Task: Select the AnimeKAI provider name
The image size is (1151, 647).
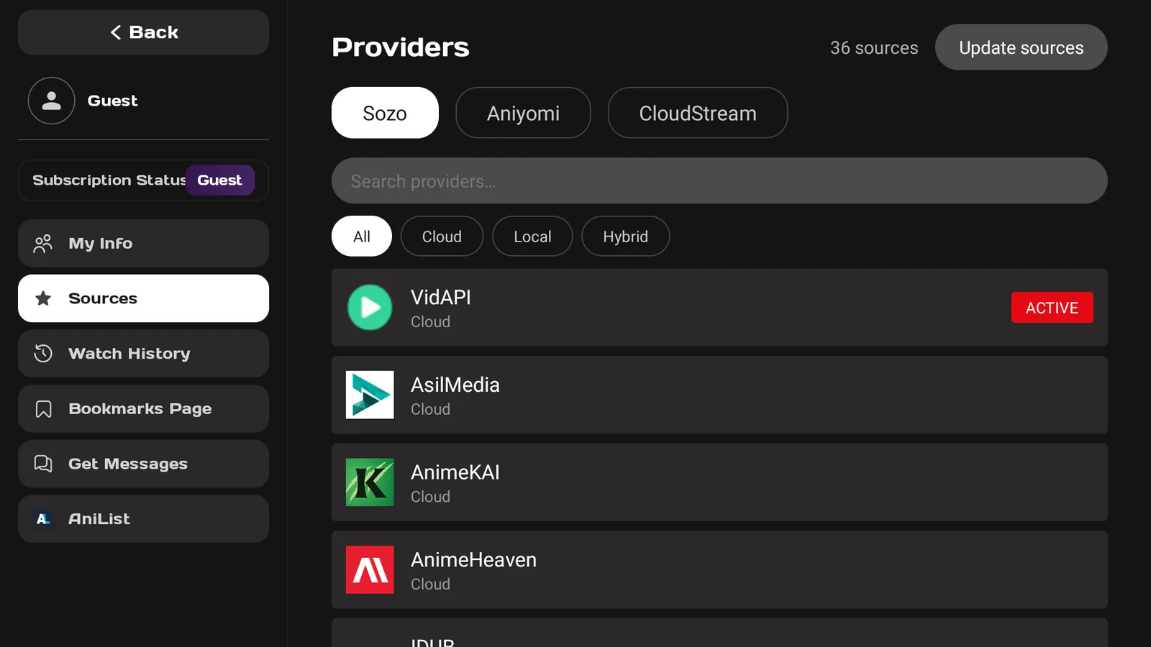Action: tap(455, 472)
